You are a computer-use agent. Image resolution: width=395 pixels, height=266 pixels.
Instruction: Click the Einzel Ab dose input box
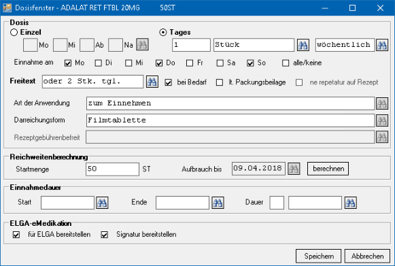point(87,45)
